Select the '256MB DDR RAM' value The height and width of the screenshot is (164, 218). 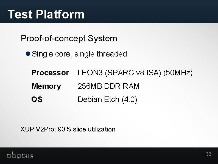[x=108, y=86]
